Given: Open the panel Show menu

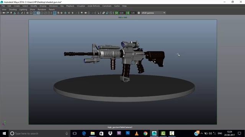Looking at the screenshot, I should 33,10.
